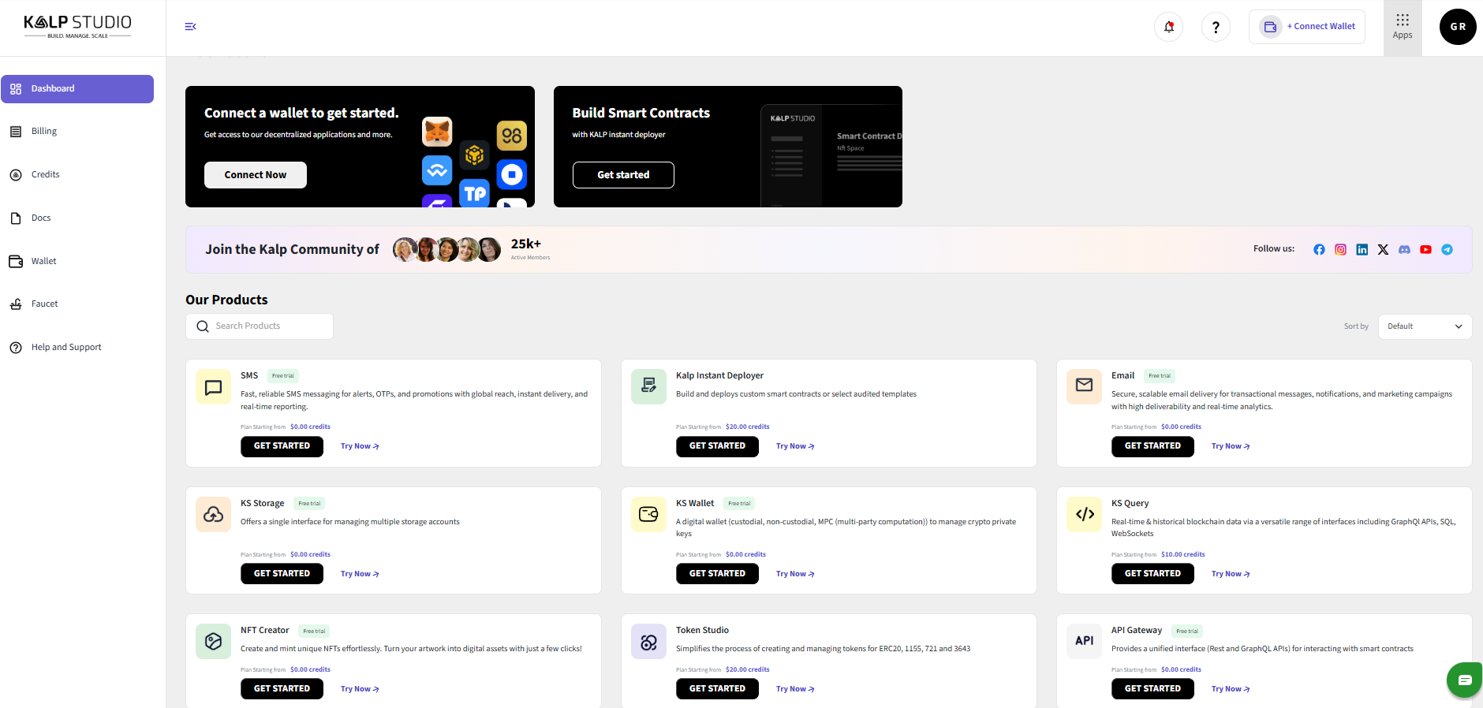Open the Facebook follow icon
Screen dimensions: 1483x708
coord(1319,249)
